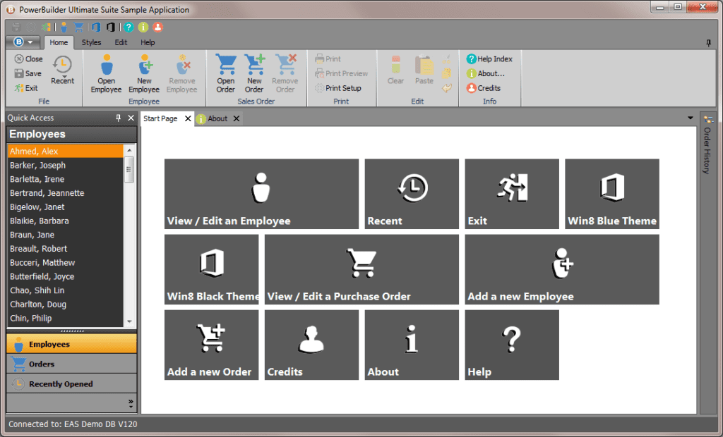Viewport: 723px width, 437px height.
Task: Click the Open Employee icon
Action: (x=106, y=73)
